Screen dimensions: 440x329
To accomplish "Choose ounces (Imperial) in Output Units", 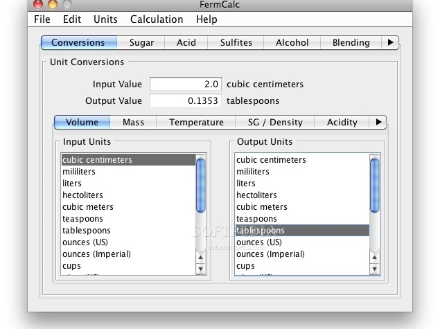I will click(x=270, y=254).
